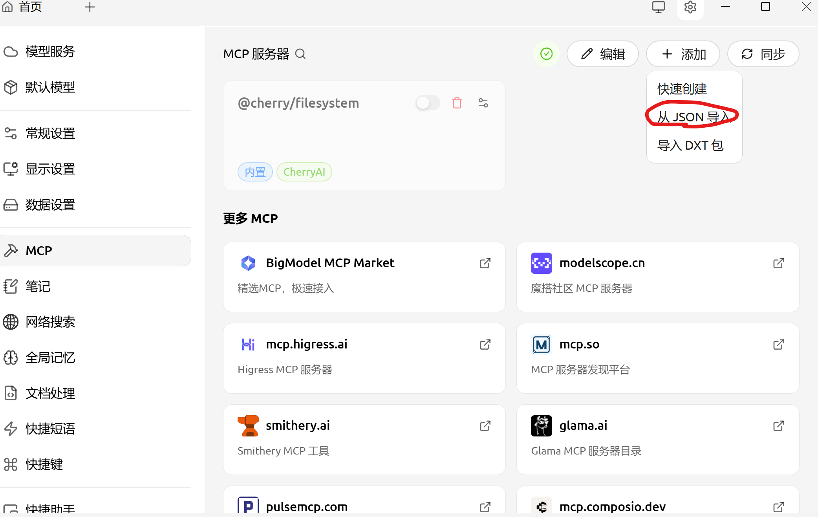Choose 从 JSON 导入 menu entry
Screen dimensions: 818x517
click(x=694, y=117)
